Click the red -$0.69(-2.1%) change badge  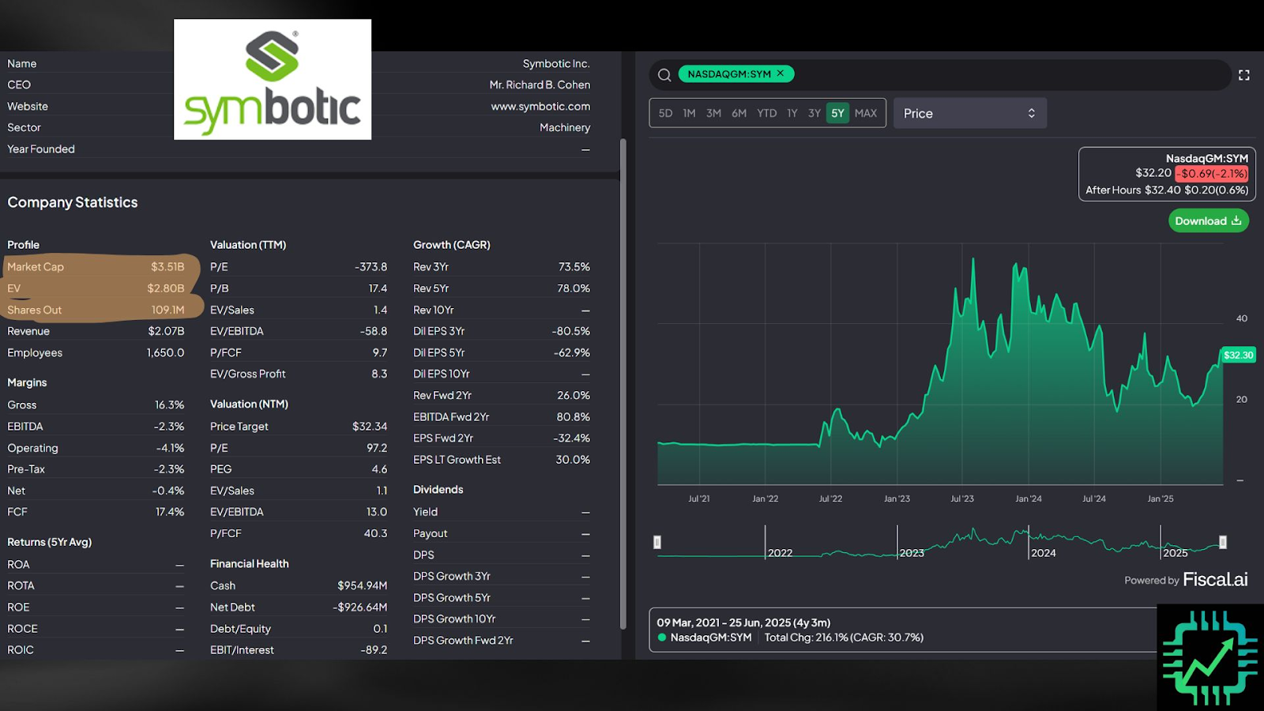click(x=1212, y=174)
